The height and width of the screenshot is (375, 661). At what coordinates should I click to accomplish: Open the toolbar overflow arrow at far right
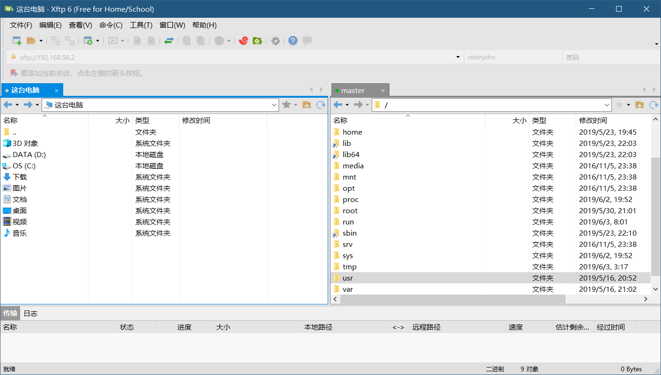(x=656, y=44)
